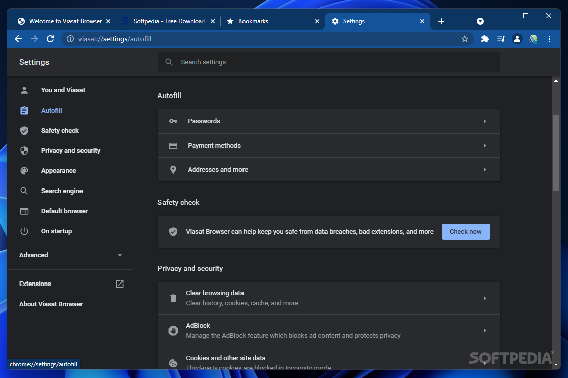The width and height of the screenshot is (568, 378).
Task: Open Clear browsing data row
Action: click(x=329, y=298)
